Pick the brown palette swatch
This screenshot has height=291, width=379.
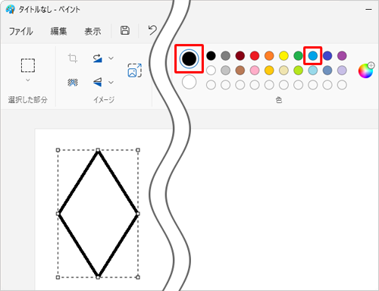coord(240,70)
